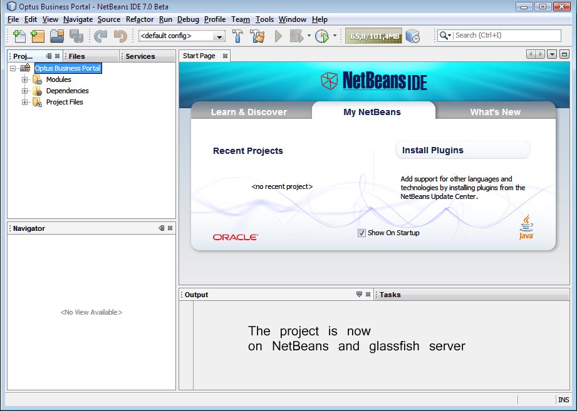This screenshot has width=577, height=411.
Task: Click the Build Project hammer icon
Action: pyautogui.click(x=238, y=36)
